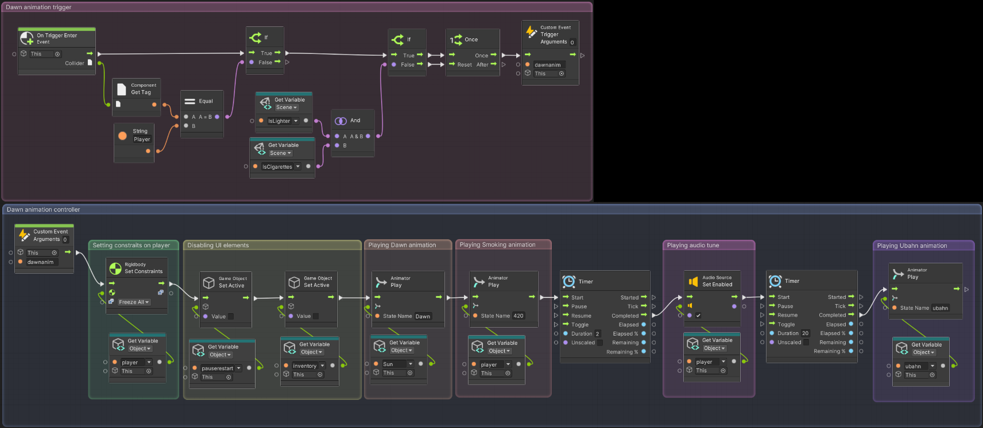Expand the IsCigarettes variable dropdown
The height and width of the screenshot is (428, 983).
(x=297, y=167)
